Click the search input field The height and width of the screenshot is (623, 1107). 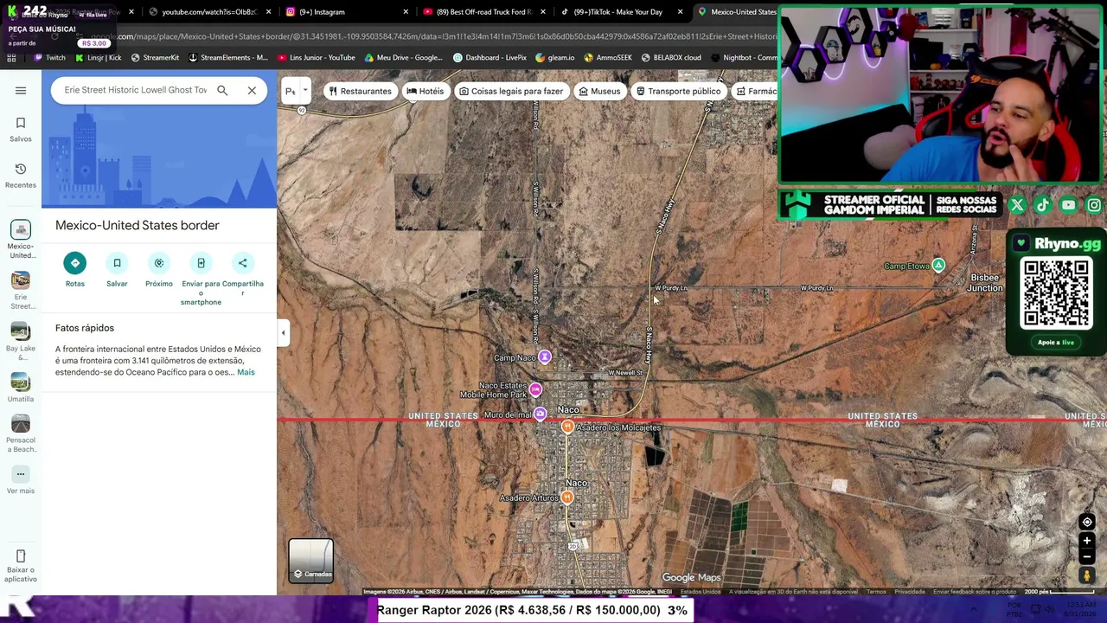pyautogui.click(x=136, y=90)
